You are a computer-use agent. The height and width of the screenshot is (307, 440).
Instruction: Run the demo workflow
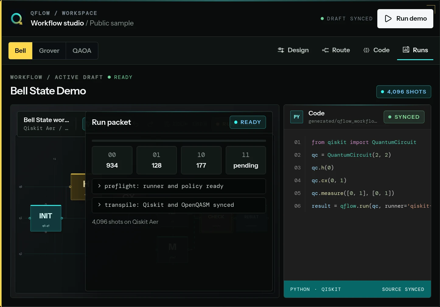pos(405,19)
